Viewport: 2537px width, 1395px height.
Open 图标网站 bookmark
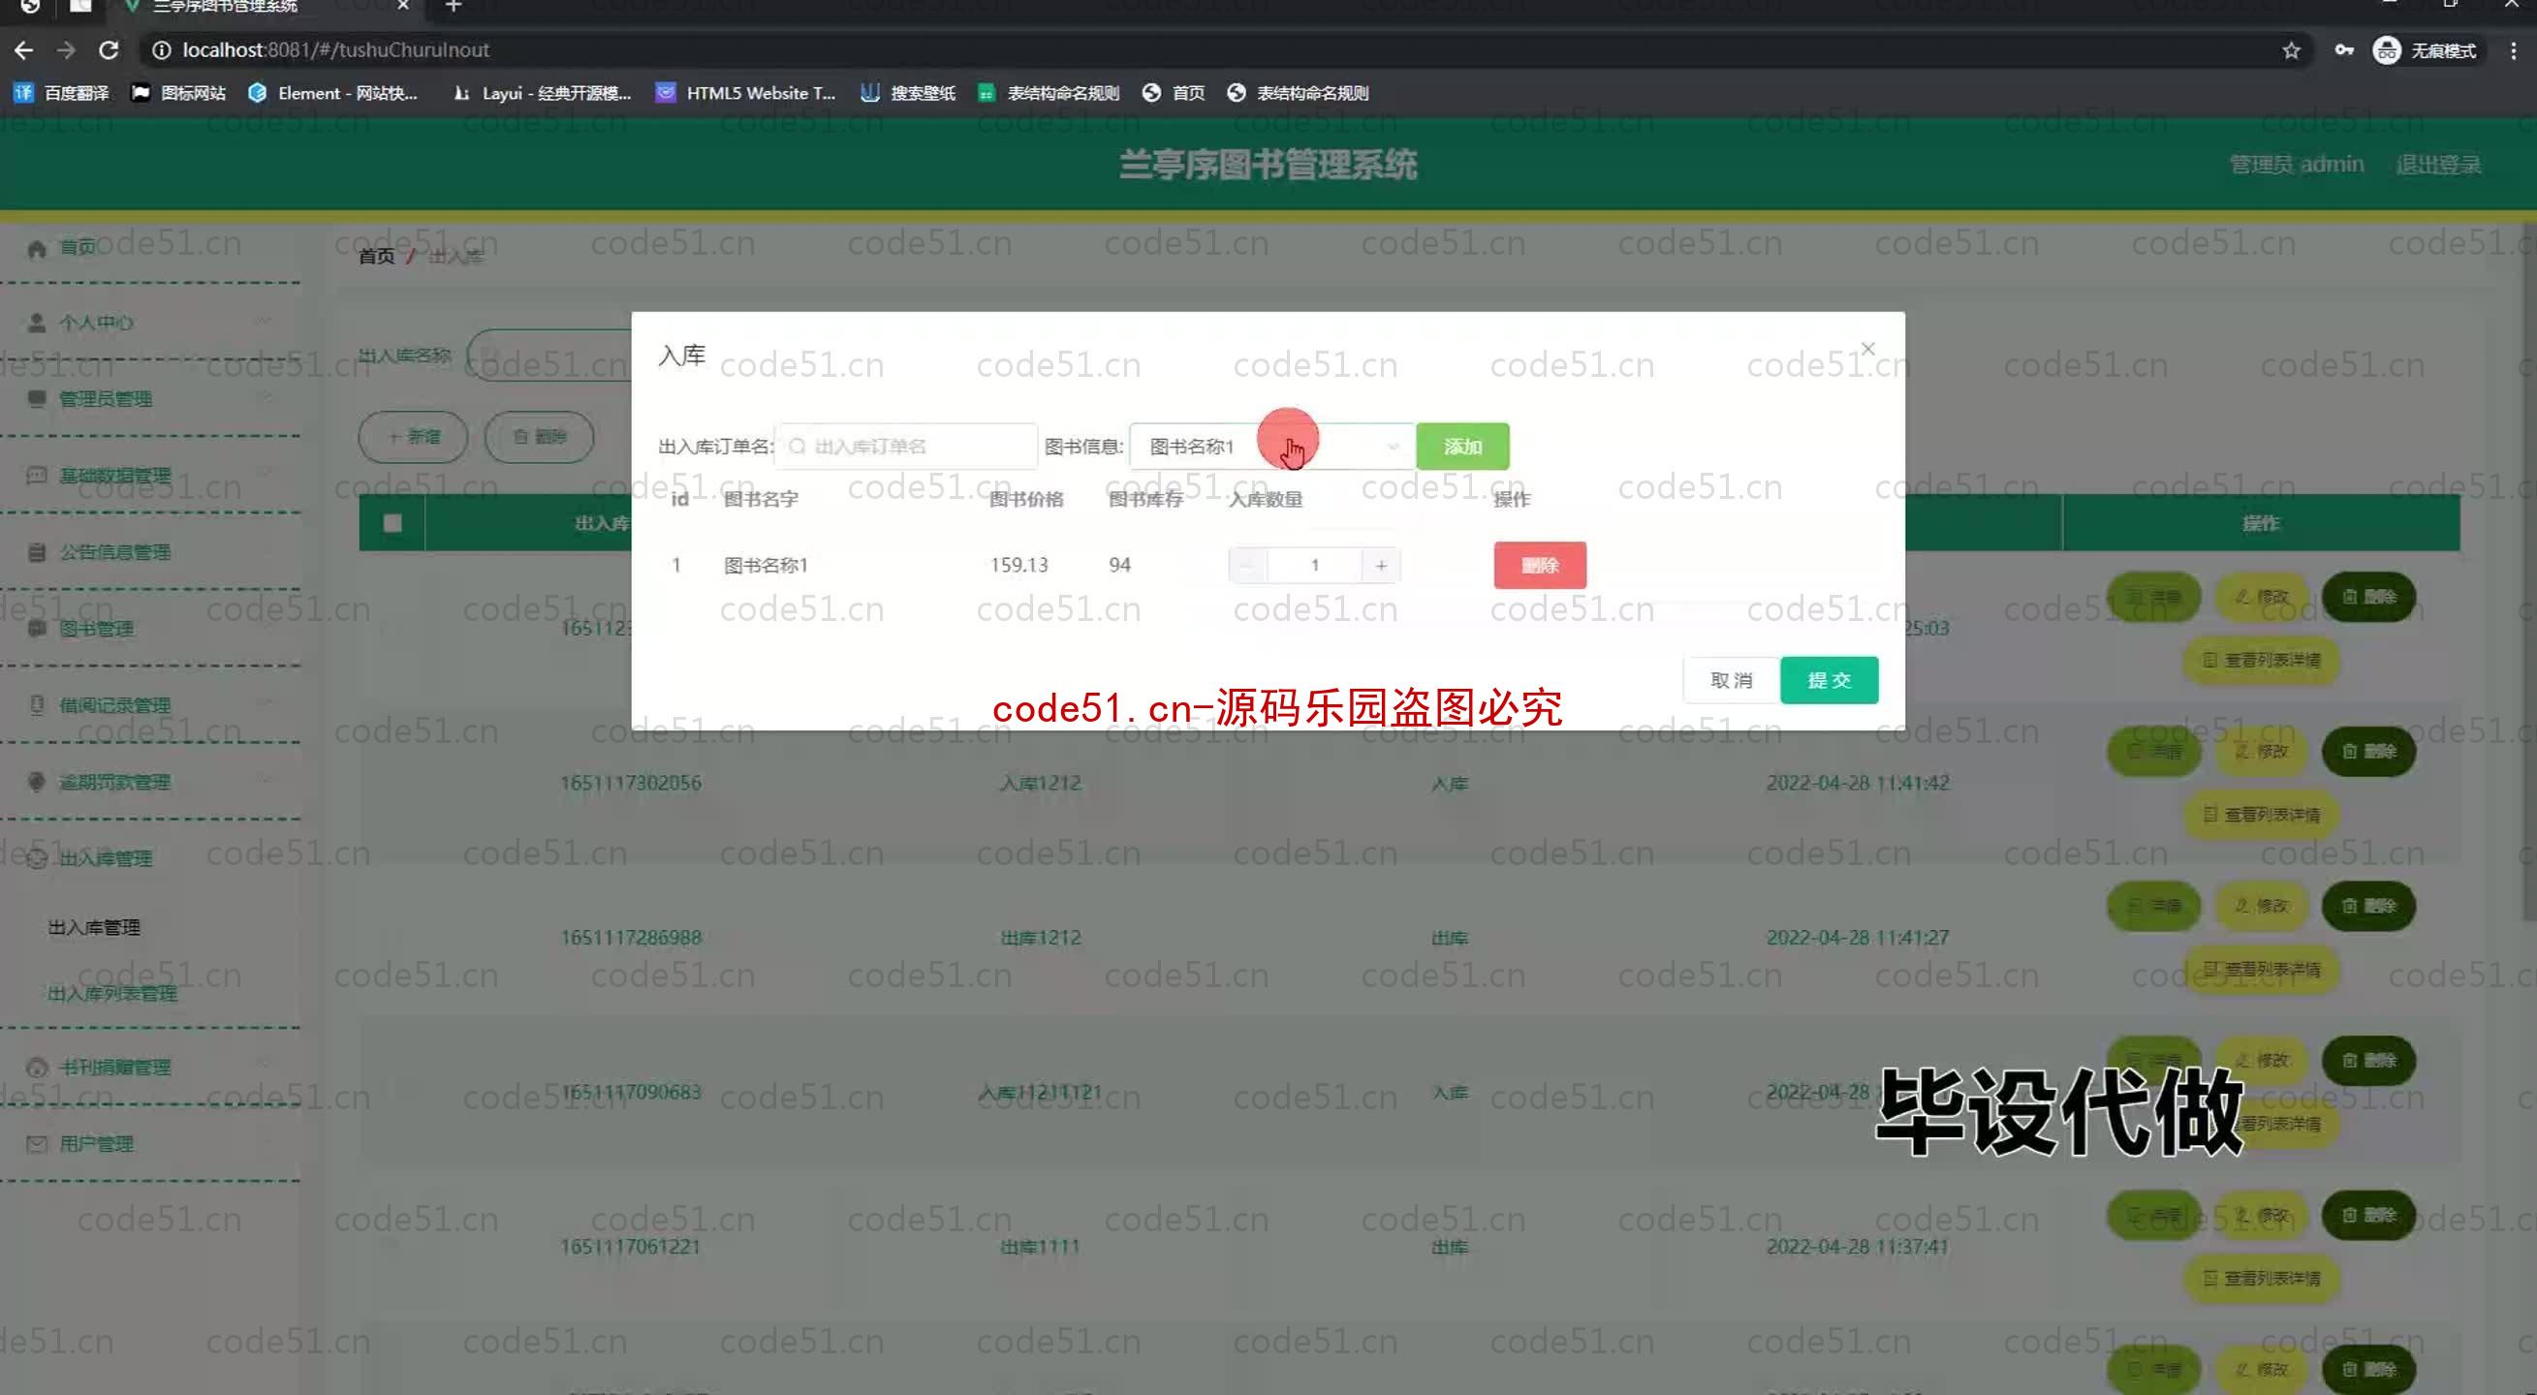pos(178,93)
